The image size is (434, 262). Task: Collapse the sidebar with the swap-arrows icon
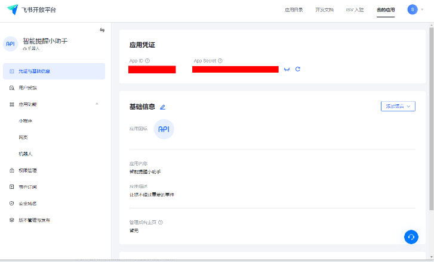click(102, 30)
